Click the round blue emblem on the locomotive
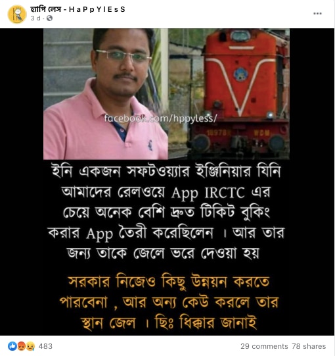Image resolution: width=335 pixels, height=356 pixels. point(240,74)
